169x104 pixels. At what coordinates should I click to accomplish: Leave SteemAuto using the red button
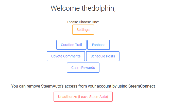(83, 97)
